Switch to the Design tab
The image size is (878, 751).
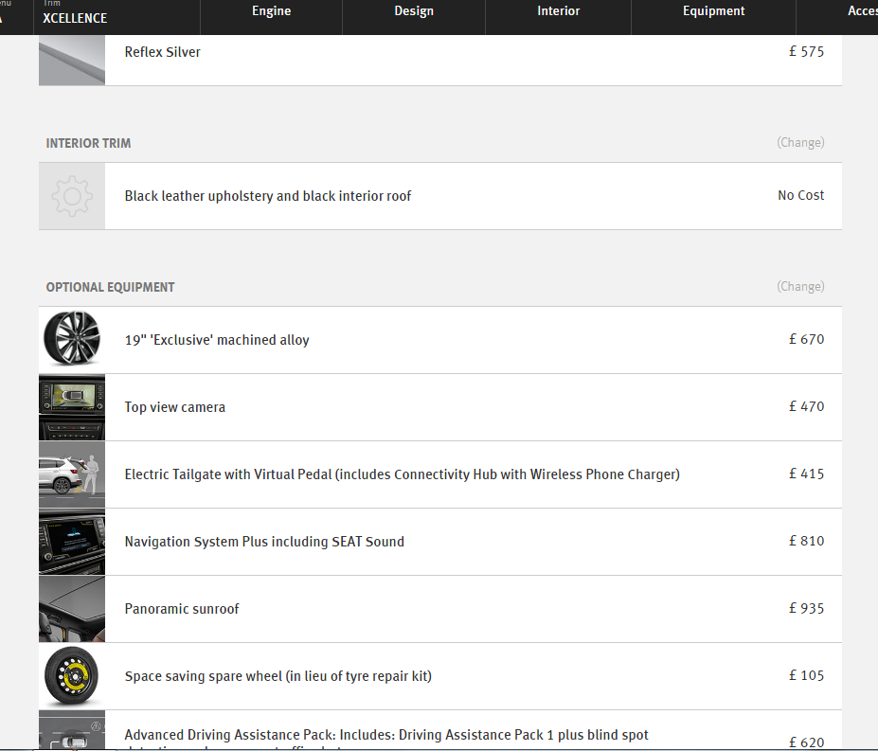pos(414,11)
